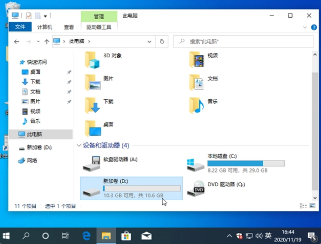Collapse the 设备和驱动器 (4) group

[x=79, y=145]
